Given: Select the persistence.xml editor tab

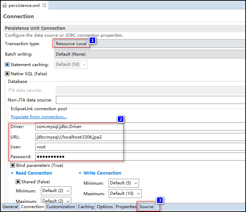Looking at the screenshot, I should pos(24,6).
